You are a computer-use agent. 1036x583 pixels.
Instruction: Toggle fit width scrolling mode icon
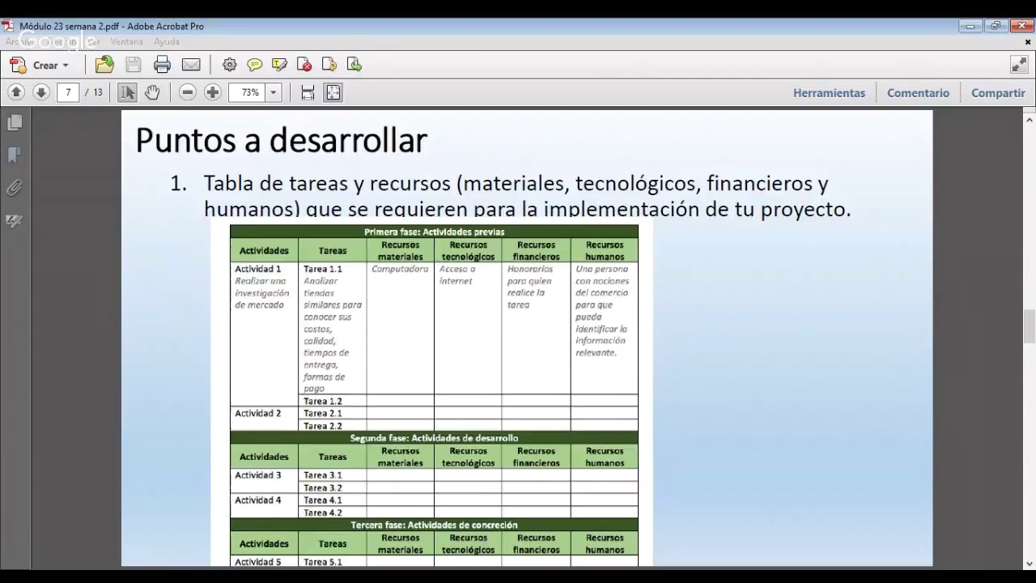pyautogui.click(x=308, y=92)
